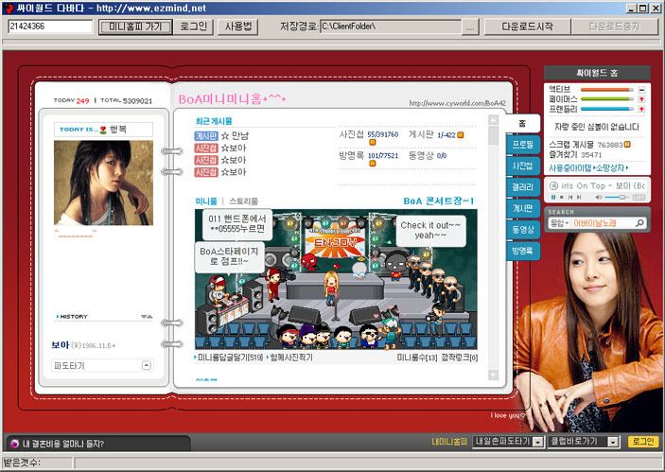Open the 내일촌파도타기 dropdown
Image resolution: width=665 pixels, height=472 pixels.
pyautogui.click(x=537, y=442)
